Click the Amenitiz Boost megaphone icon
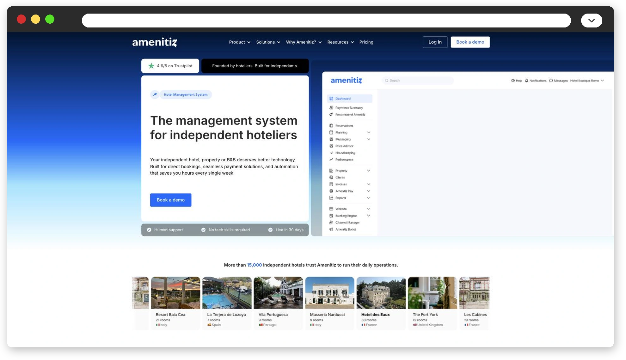This screenshot has height=360, width=626. pos(331,229)
